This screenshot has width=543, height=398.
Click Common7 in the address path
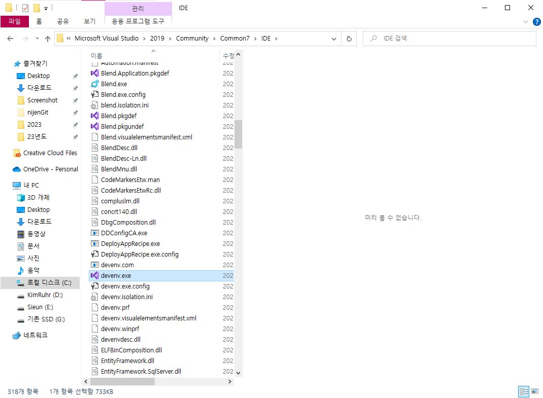[x=235, y=39]
